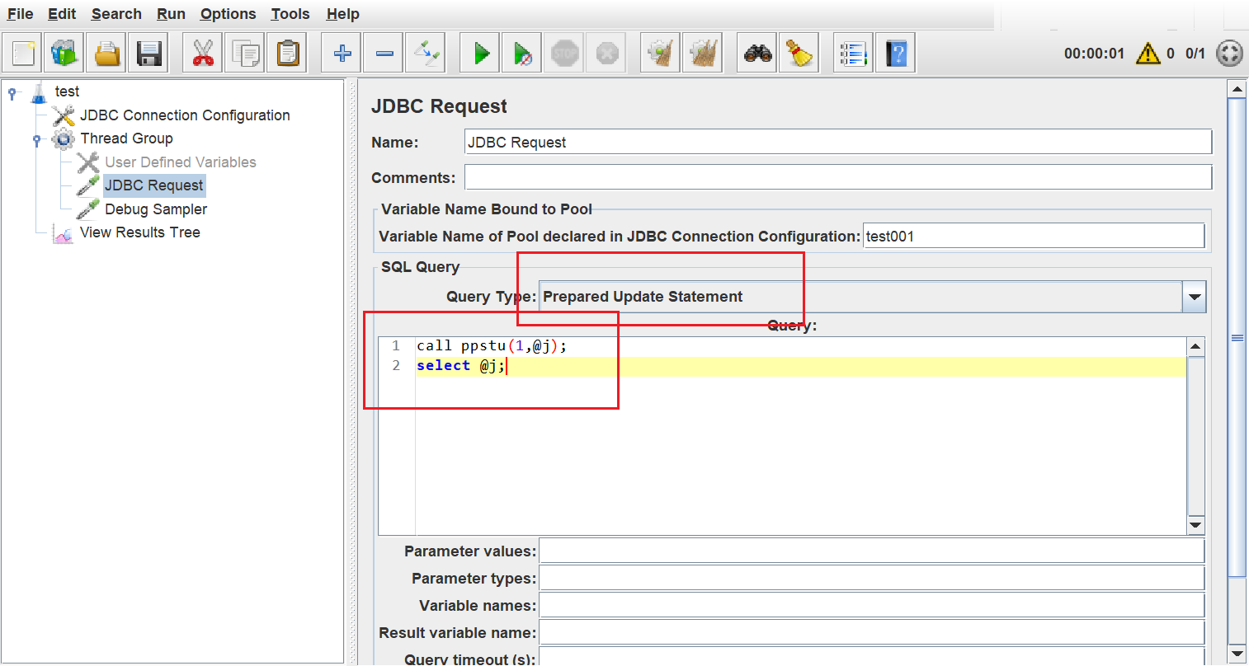Click the Toggle enable/disable icon

click(426, 54)
